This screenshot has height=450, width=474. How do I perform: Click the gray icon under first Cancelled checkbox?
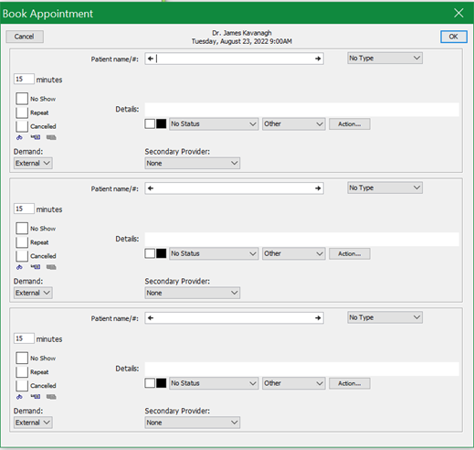coord(51,137)
